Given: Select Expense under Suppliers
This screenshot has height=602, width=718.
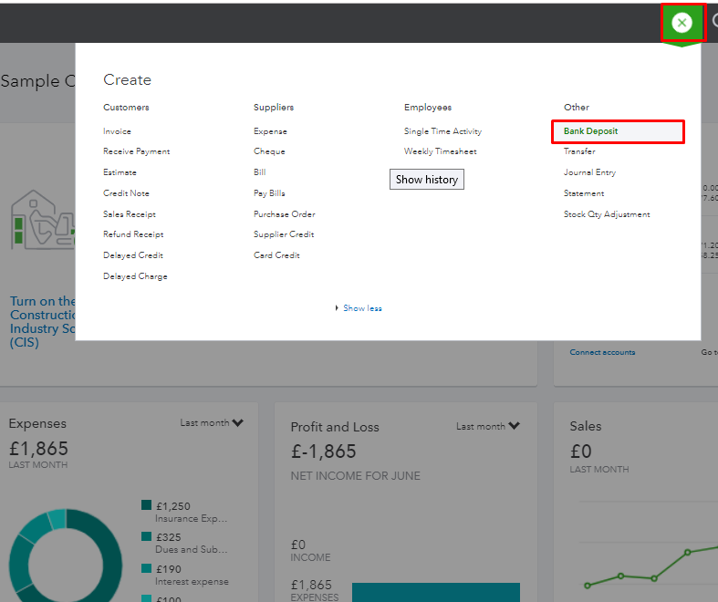Looking at the screenshot, I should [x=270, y=131].
